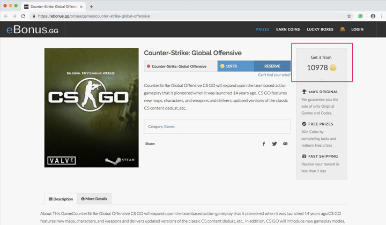Close the Counter-Strike browser tab
Image resolution: width=386 pixels, height=225 pixels.
click(x=81, y=6)
